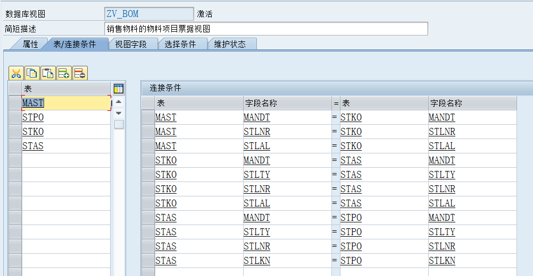Select the STAS entry in table list

click(x=66, y=146)
